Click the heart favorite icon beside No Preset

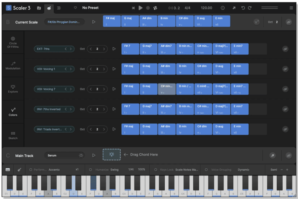(75, 8)
